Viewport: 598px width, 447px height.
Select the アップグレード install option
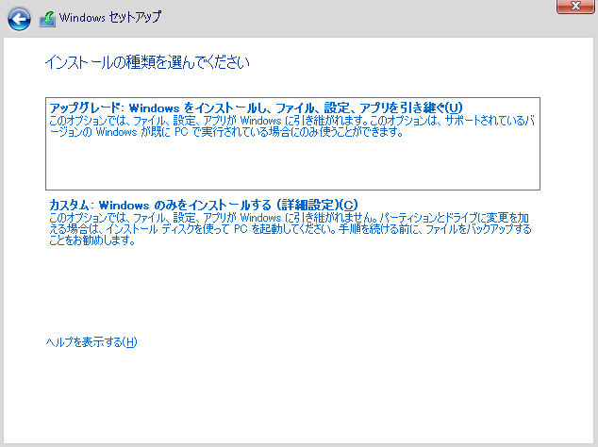click(292, 143)
